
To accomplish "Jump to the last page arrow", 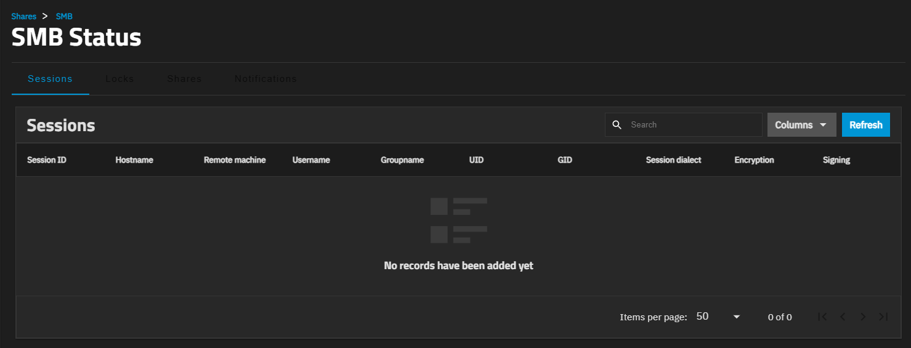I will pos(883,317).
